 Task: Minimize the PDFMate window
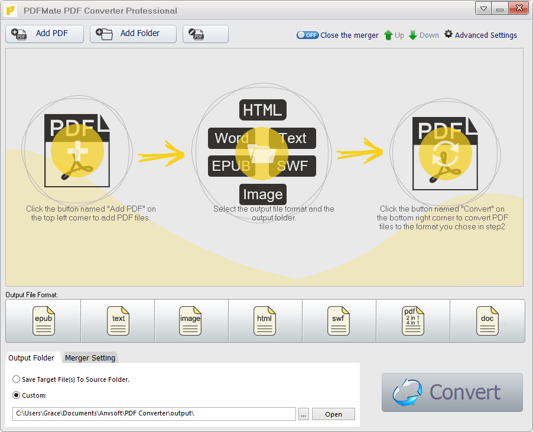[500, 8]
